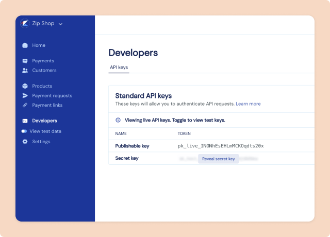Click the Payments icon in sidebar

click(x=25, y=61)
